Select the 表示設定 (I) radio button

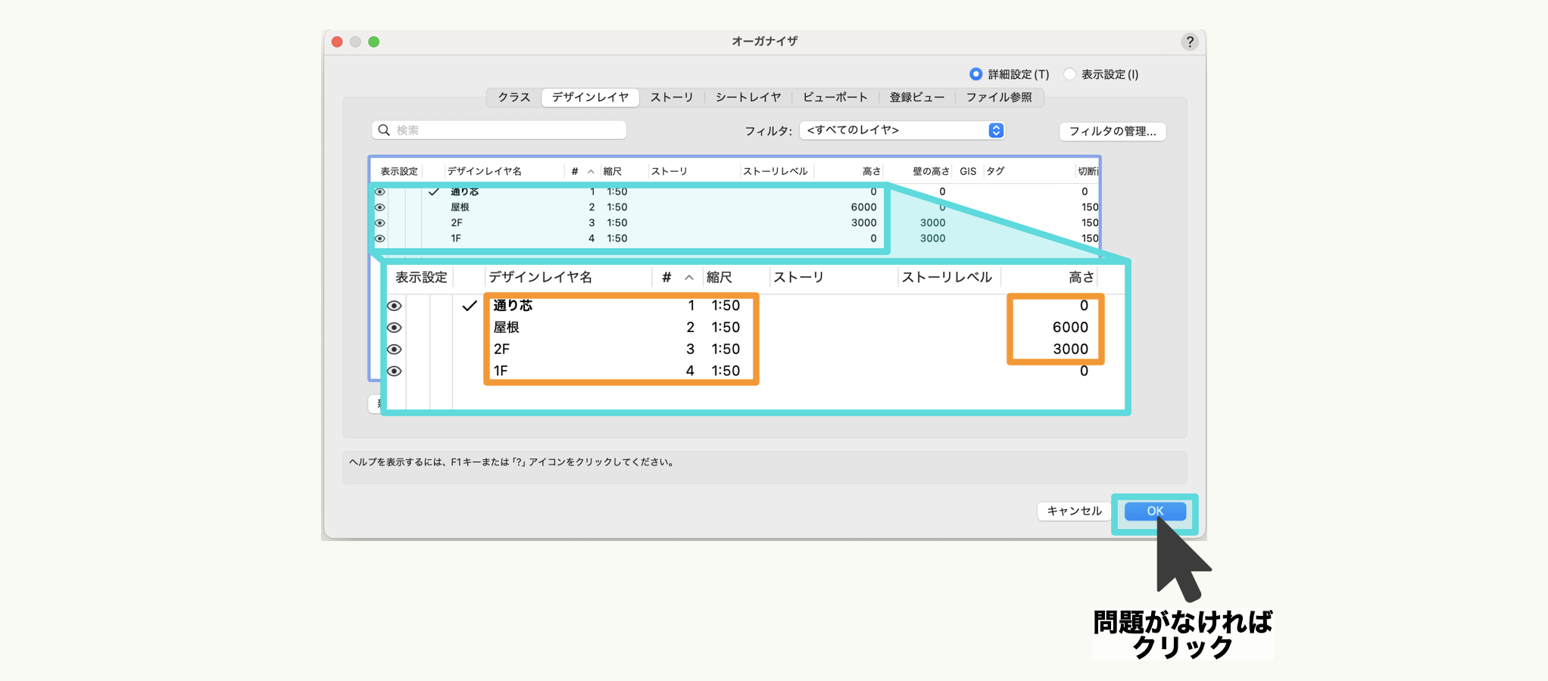tap(1069, 74)
